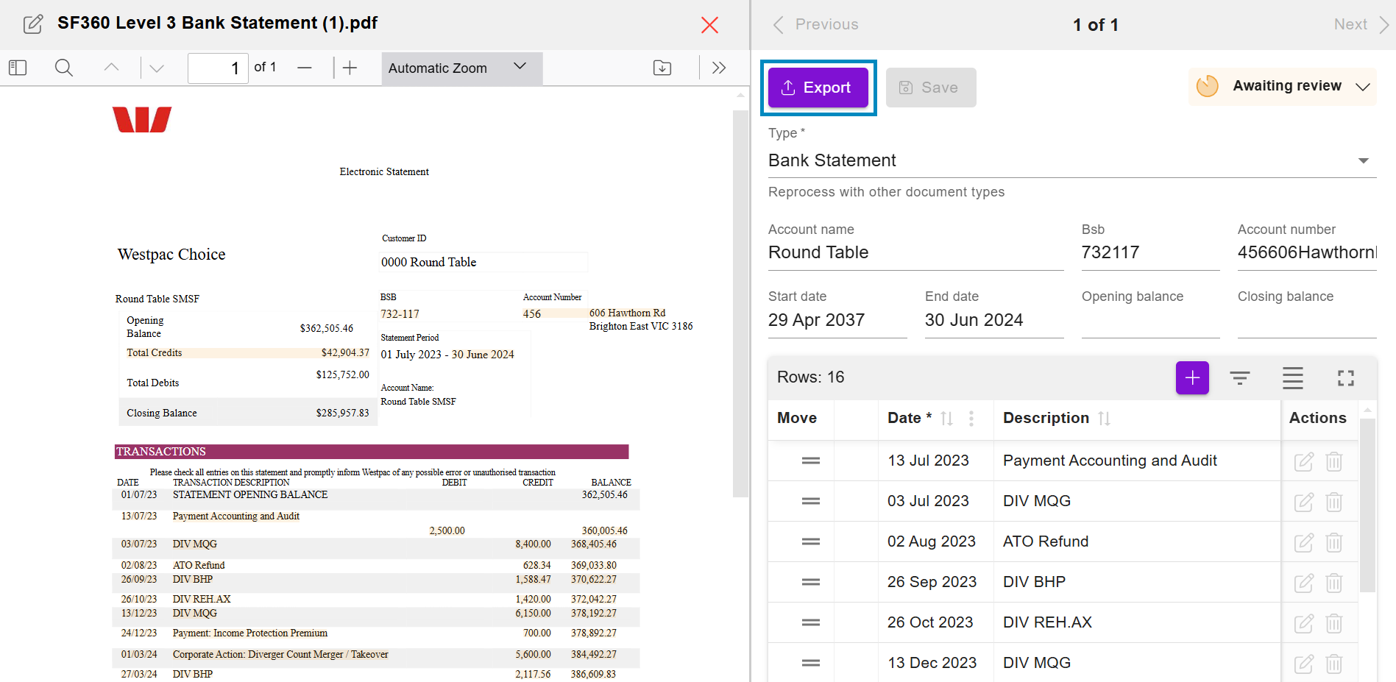
Task: Go to Next document
Action: click(x=1361, y=24)
